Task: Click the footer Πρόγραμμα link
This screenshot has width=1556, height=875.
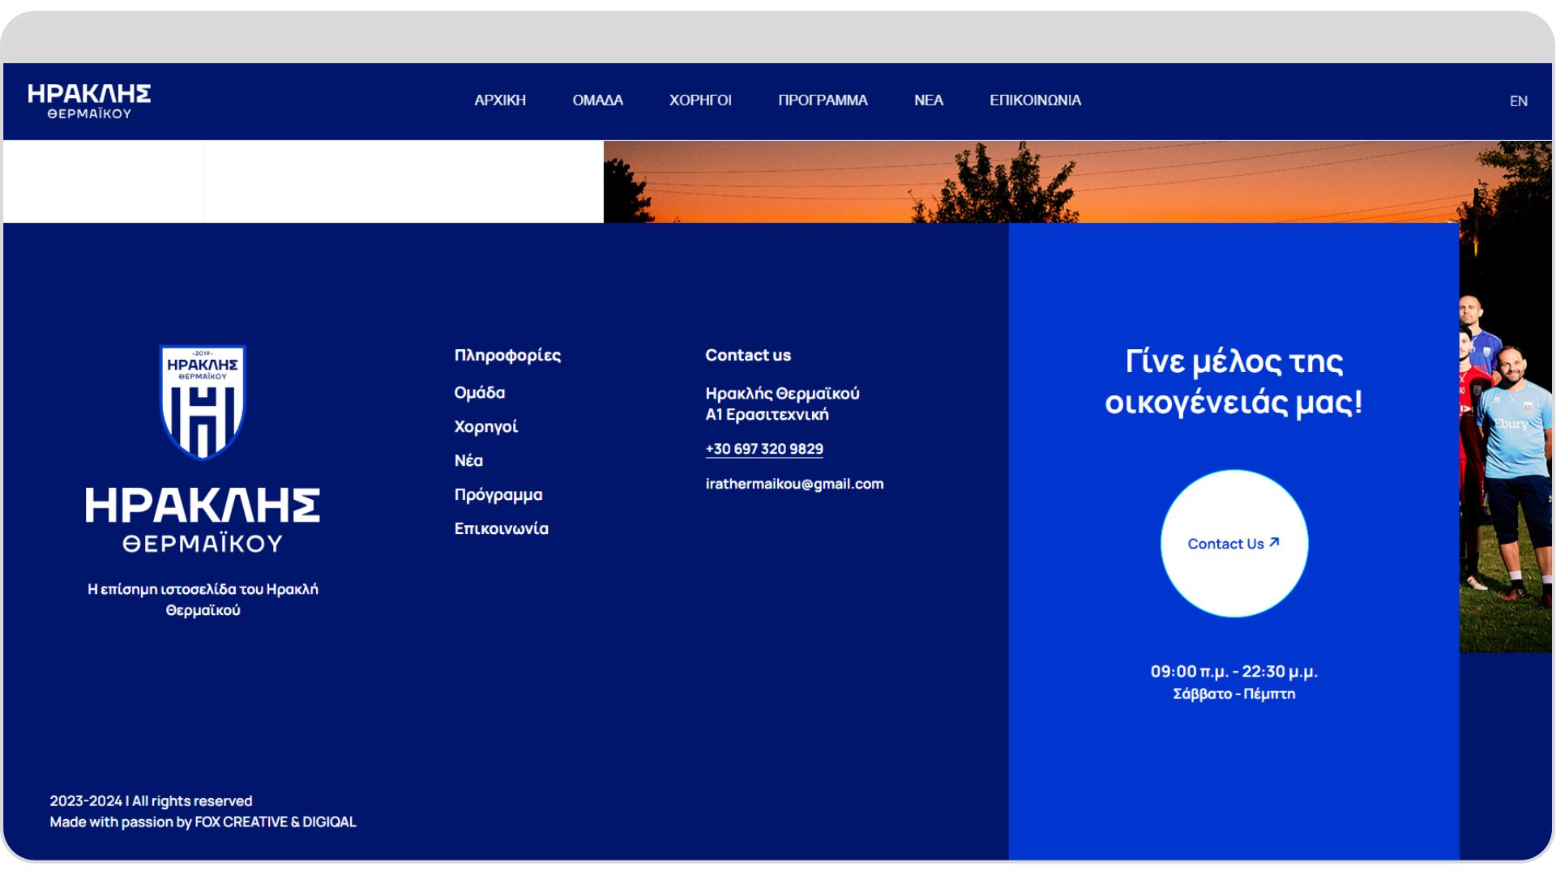Action: point(498,495)
